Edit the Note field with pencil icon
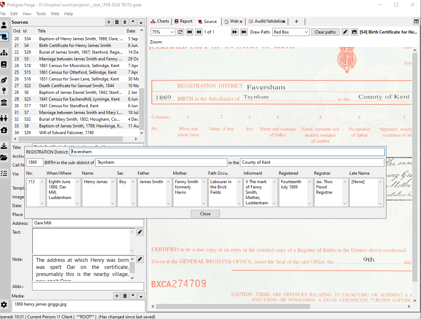This screenshot has width=421, height=319. click(140, 259)
